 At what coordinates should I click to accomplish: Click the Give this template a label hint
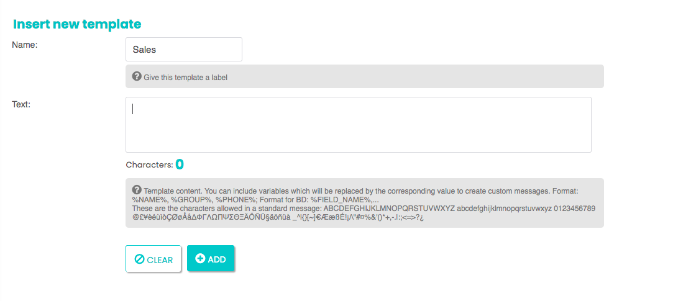point(186,77)
